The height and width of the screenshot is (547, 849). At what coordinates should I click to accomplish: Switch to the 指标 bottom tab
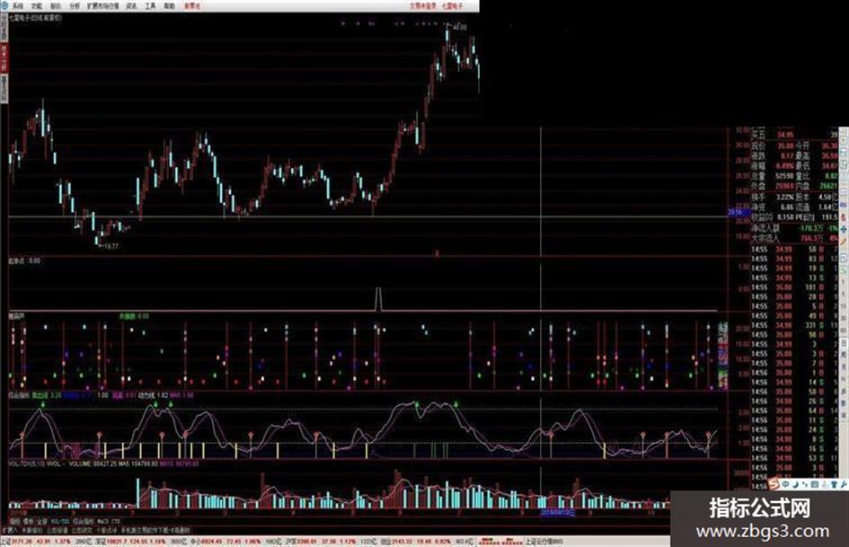[14, 522]
